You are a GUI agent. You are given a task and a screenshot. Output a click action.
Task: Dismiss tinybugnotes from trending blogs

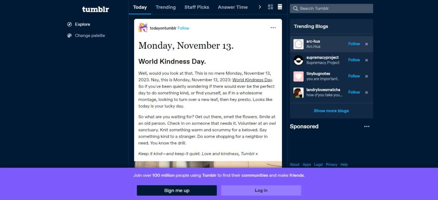(366, 76)
